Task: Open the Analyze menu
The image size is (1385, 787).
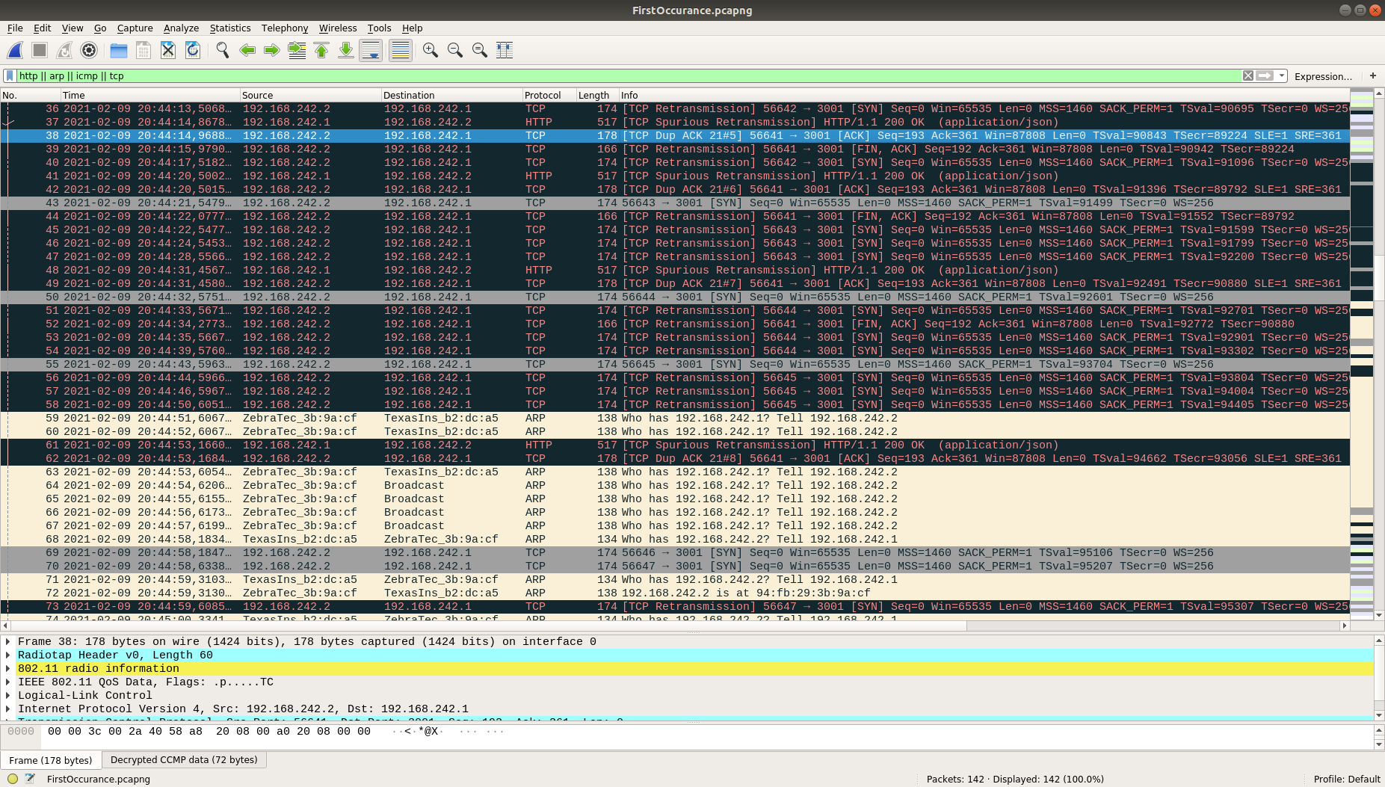Action: (181, 28)
